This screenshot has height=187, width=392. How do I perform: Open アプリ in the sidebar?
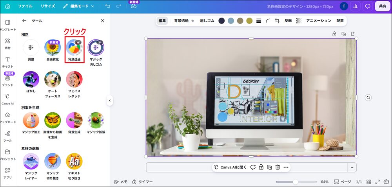point(7,173)
